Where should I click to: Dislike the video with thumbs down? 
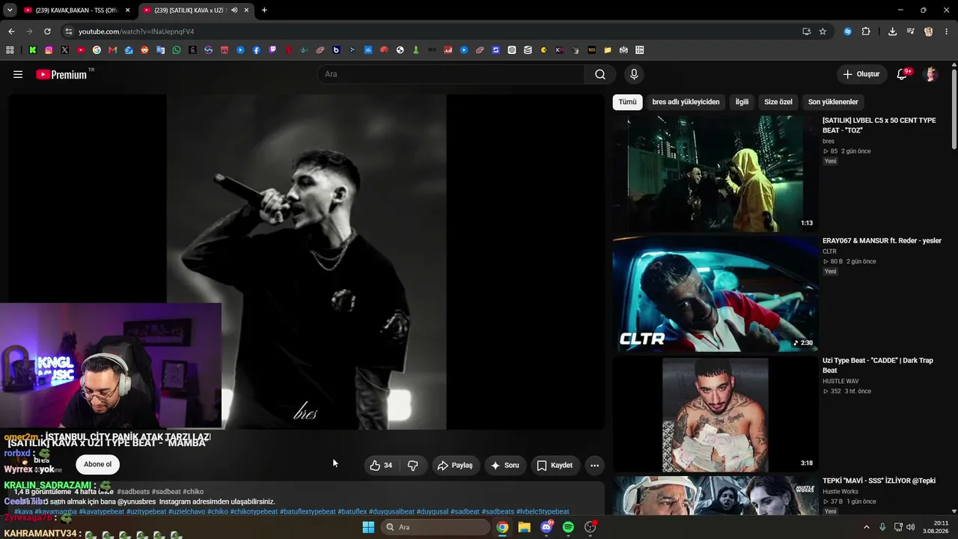tap(412, 466)
